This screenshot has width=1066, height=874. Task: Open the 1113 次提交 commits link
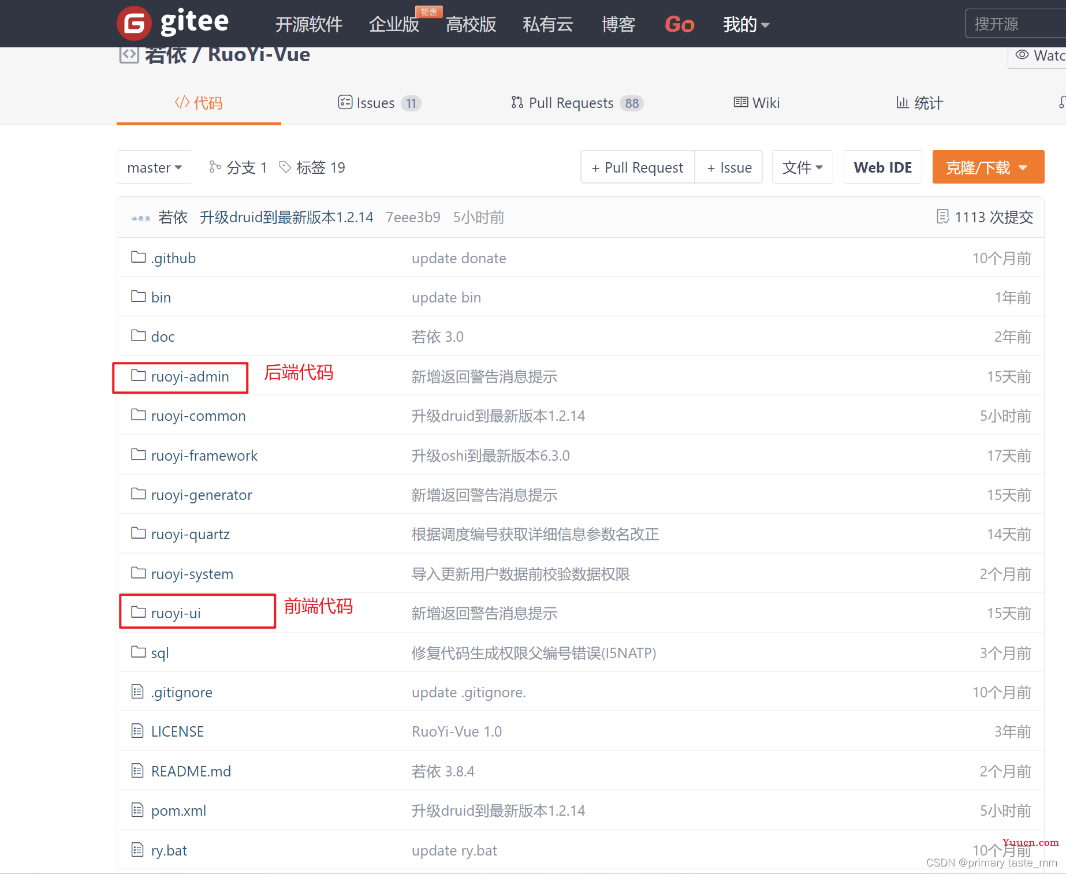point(985,217)
